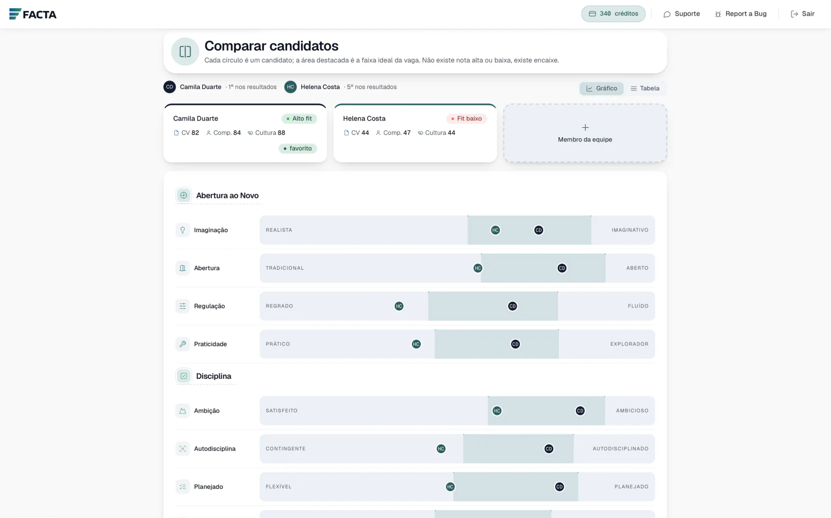Image resolution: width=831 pixels, height=518 pixels.
Task: Click the Alto fit badge
Action: click(299, 118)
